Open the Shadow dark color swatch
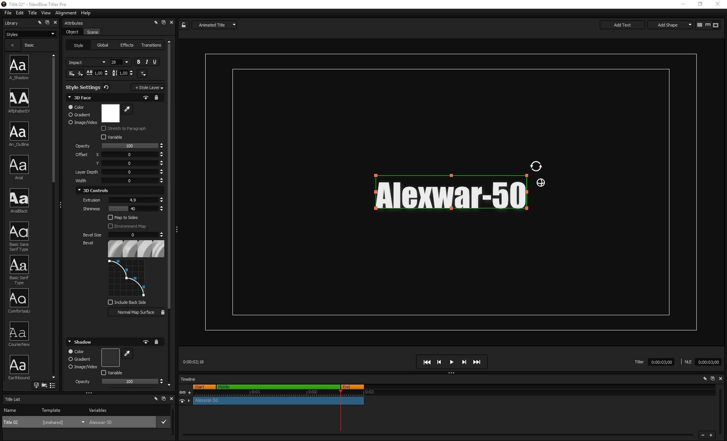Image resolution: width=727 pixels, height=441 pixels. click(x=111, y=358)
